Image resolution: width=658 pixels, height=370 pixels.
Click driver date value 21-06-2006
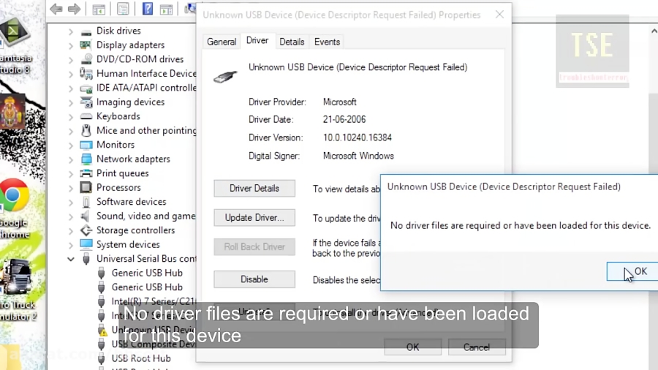tap(344, 120)
